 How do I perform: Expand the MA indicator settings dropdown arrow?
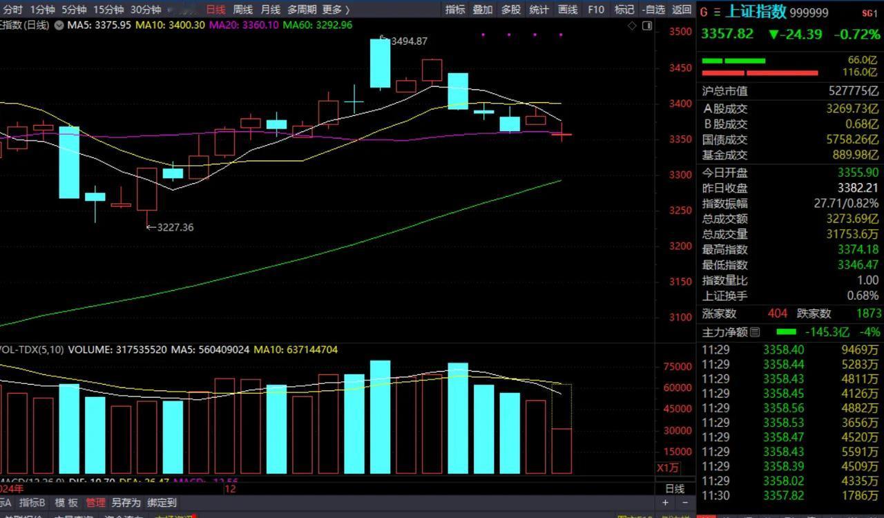point(59,25)
